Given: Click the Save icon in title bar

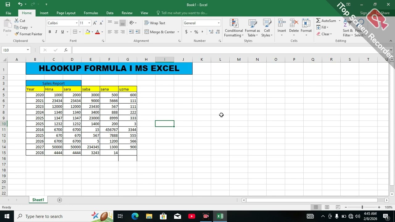Looking at the screenshot, I should tap(8, 4).
